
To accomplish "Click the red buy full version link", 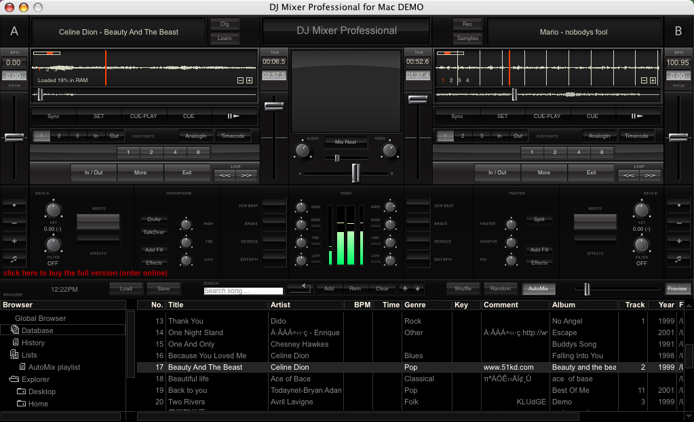I will point(85,273).
